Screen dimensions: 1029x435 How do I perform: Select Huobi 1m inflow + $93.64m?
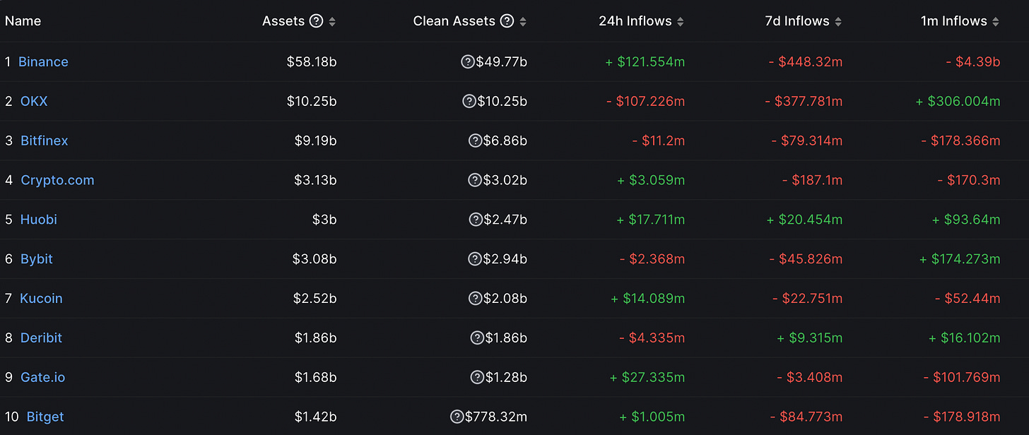pos(966,220)
